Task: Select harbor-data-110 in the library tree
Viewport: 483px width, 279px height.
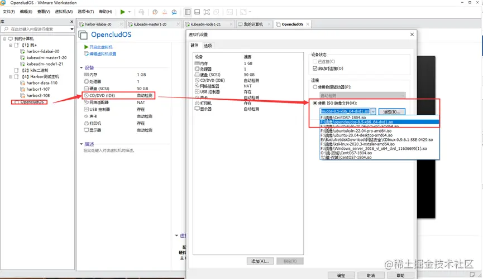Action: coord(42,83)
